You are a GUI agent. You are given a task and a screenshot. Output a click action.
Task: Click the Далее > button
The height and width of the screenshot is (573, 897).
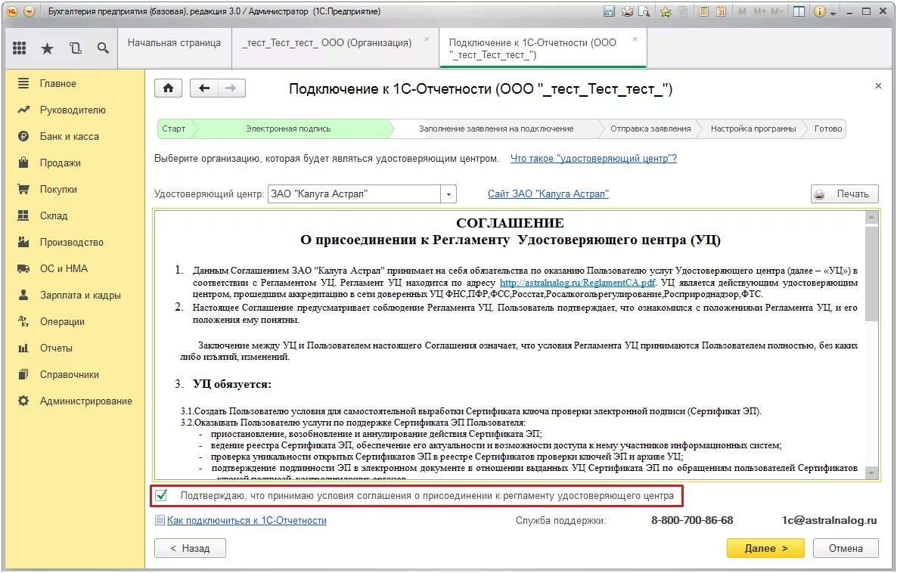click(x=765, y=548)
